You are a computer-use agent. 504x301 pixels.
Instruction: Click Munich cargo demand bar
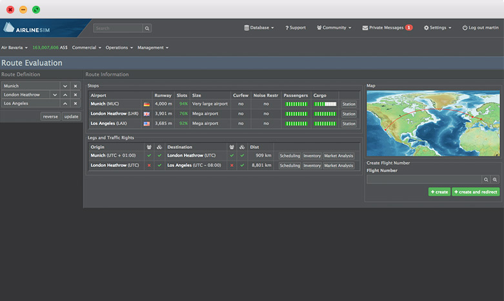[325, 104]
